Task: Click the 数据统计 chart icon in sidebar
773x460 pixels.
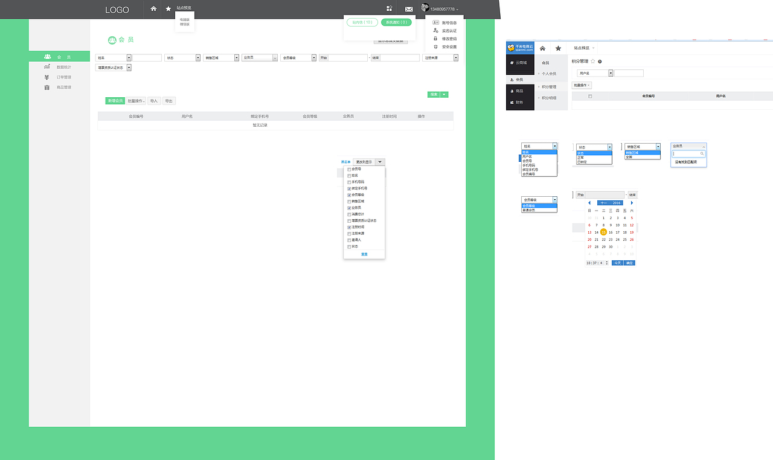Action: 47,67
